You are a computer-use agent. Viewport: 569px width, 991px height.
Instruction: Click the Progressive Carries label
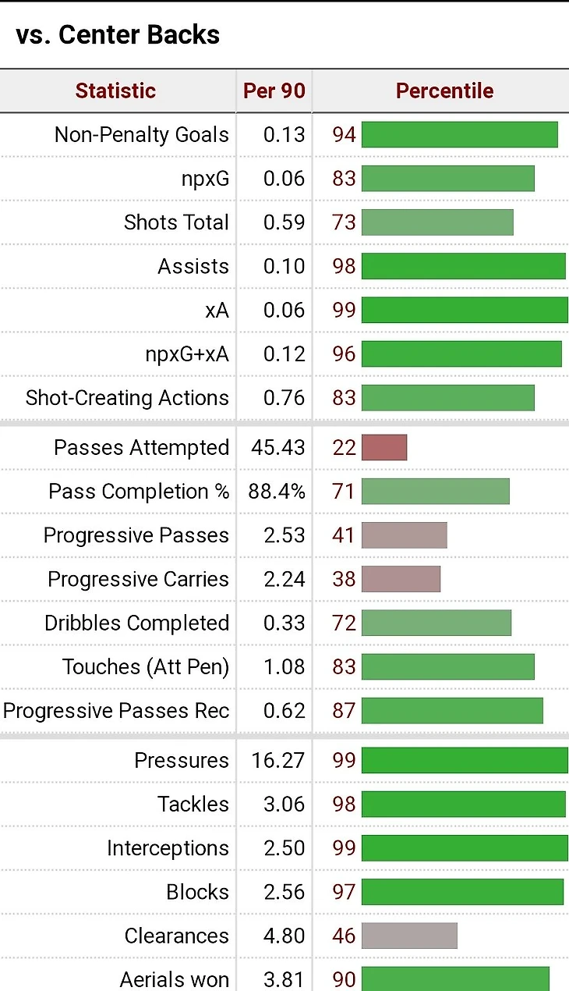[138, 579]
